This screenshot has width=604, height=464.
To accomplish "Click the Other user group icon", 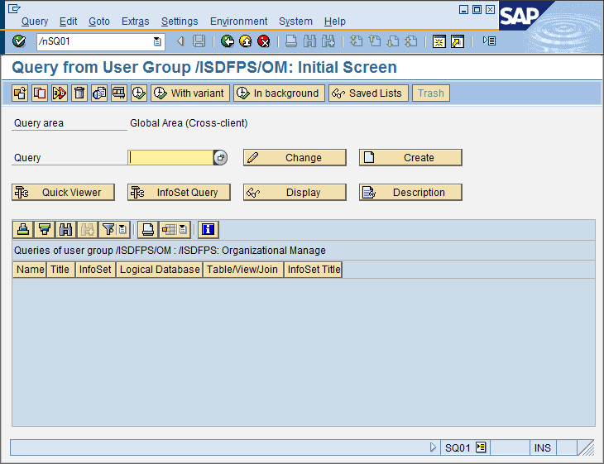I will 20,93.
